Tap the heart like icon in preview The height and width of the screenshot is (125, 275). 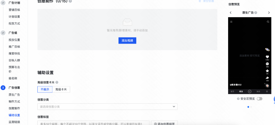click(x=267, y=57)
